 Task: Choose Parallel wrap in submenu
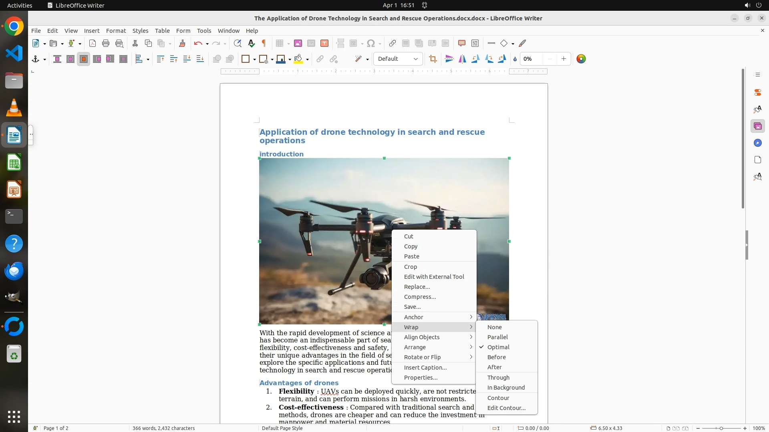pos(497,337)
